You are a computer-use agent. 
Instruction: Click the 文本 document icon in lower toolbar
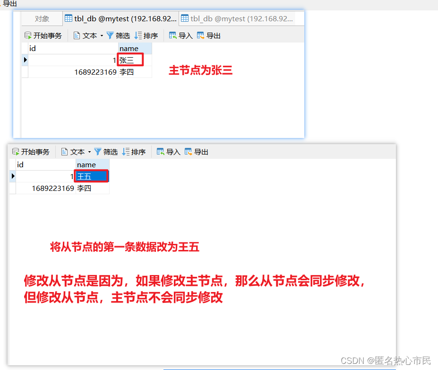pos(64,152)
